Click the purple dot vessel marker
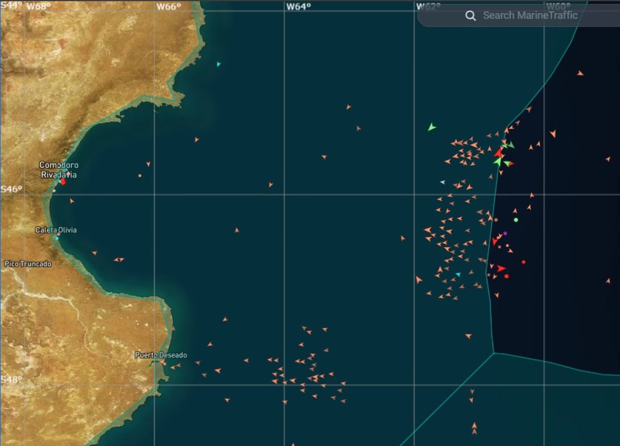The height and width of the screenshot is (446, 620). (505, 233)
